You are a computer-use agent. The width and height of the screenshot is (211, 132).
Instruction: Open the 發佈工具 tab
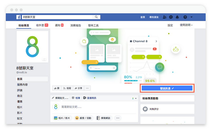tap(93, 25)
